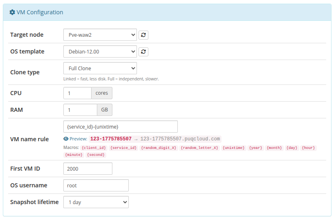Viewport: 336px width, 220px height.
Task: Insert the {minute} macro
Action: click(74, 155)
